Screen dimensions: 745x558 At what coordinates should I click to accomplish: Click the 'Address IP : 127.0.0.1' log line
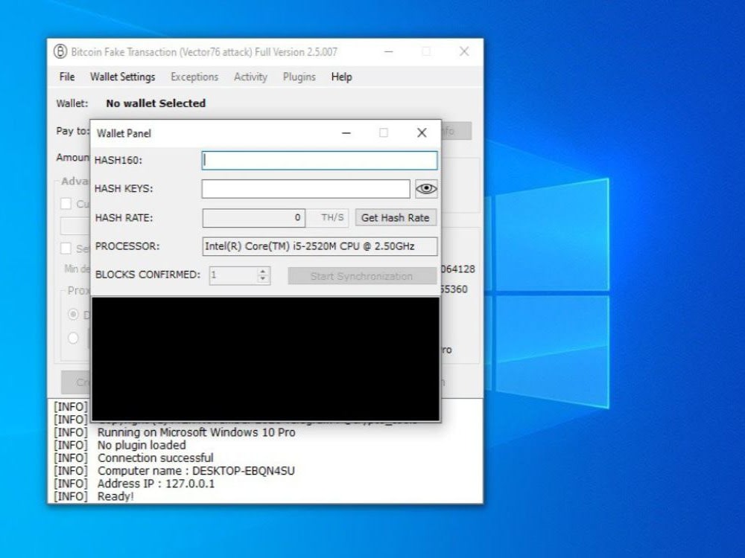156,484
